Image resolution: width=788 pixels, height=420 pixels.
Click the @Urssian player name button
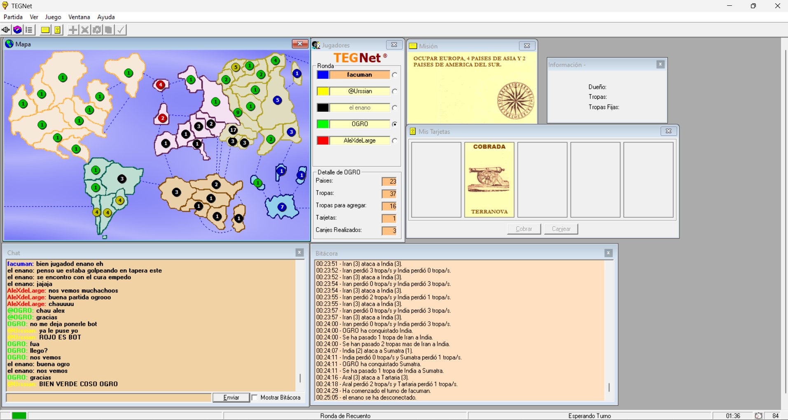coord(360,91)
